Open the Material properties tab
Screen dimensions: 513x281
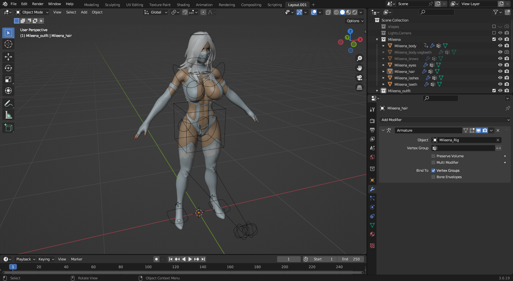[x=372, y=234]
